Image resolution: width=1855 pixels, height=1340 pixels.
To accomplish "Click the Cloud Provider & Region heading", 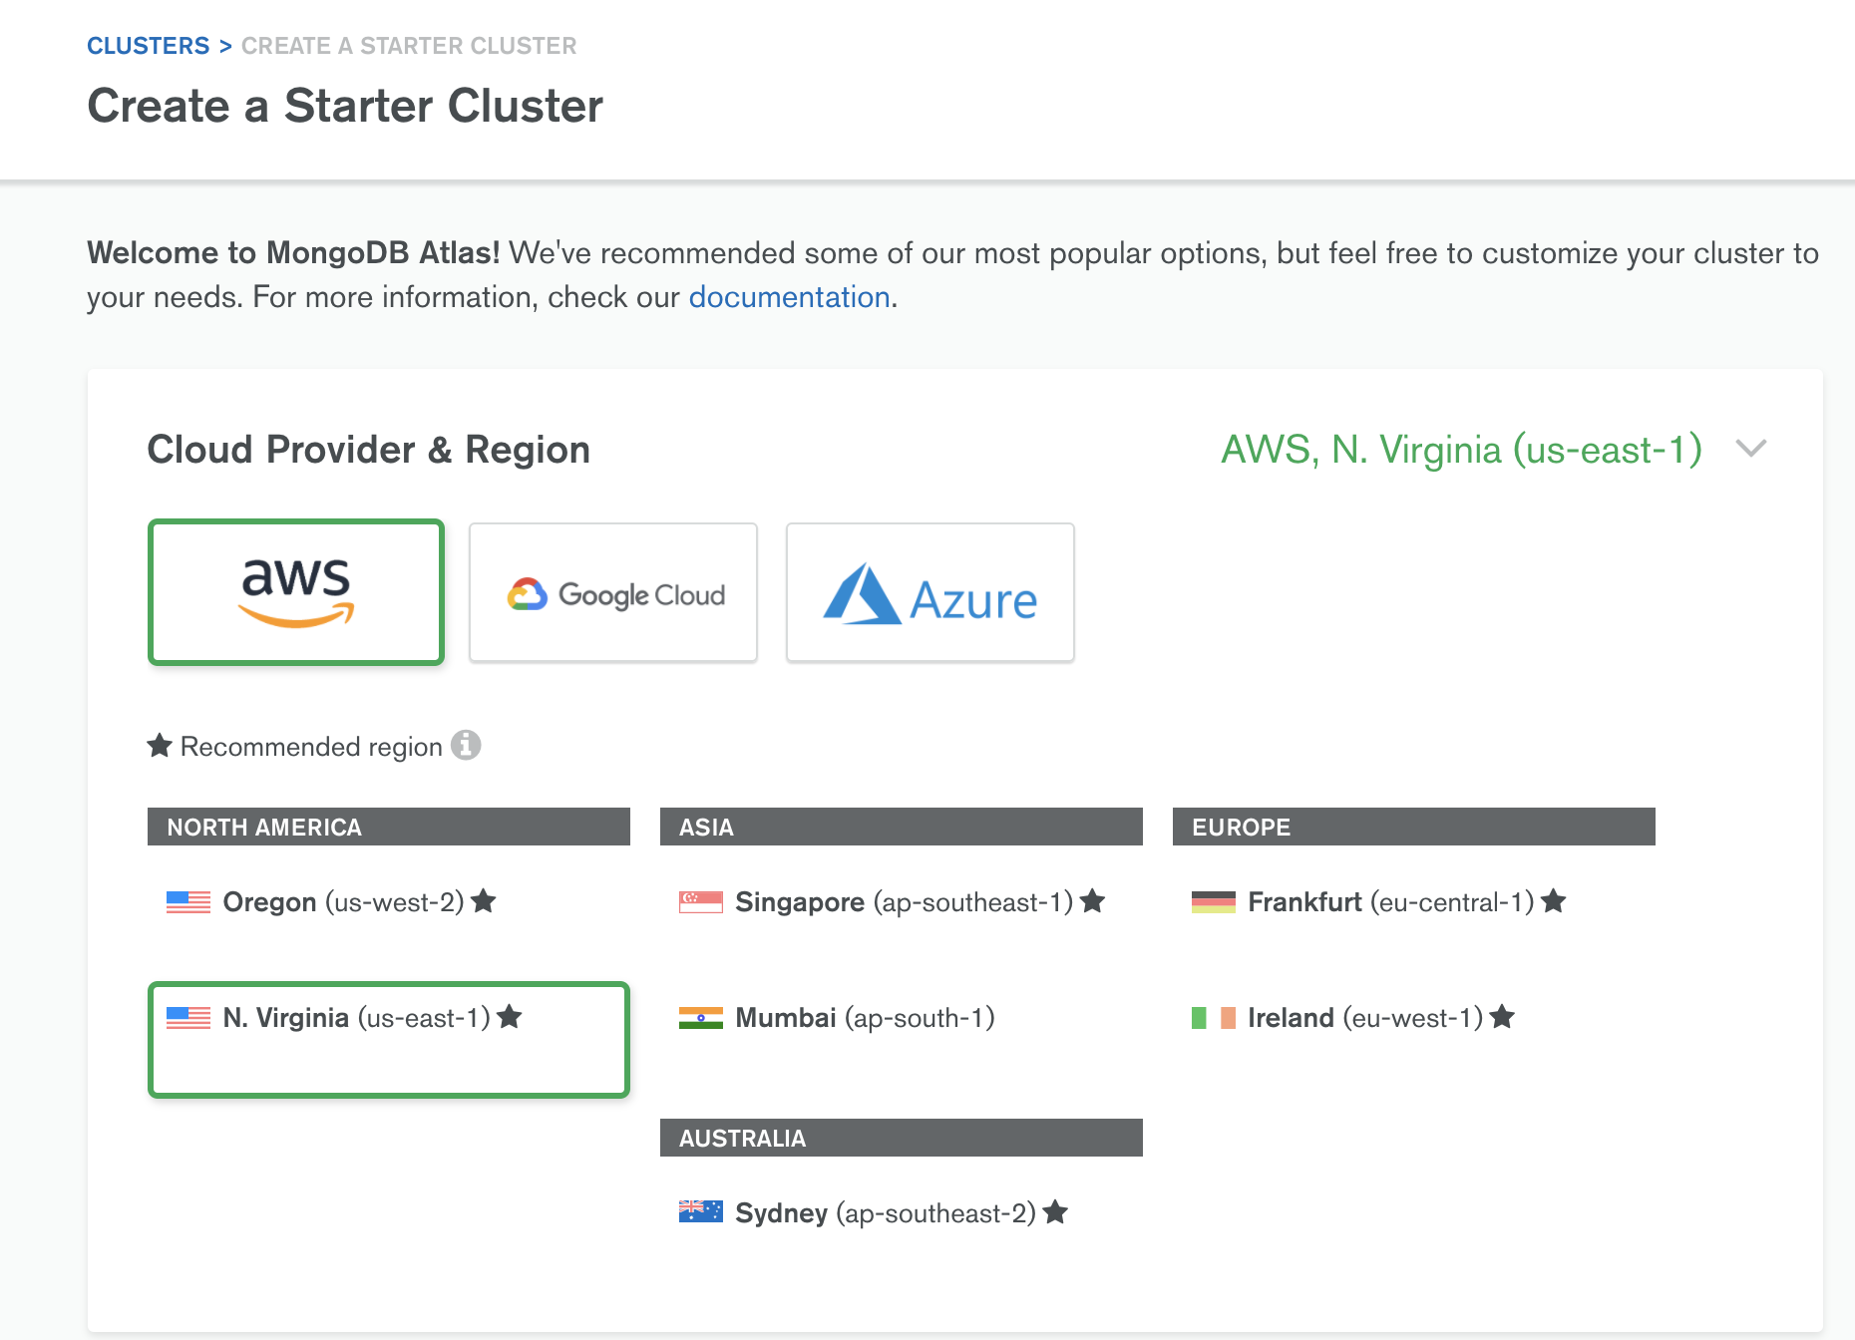I will click(x=368, y=450).
